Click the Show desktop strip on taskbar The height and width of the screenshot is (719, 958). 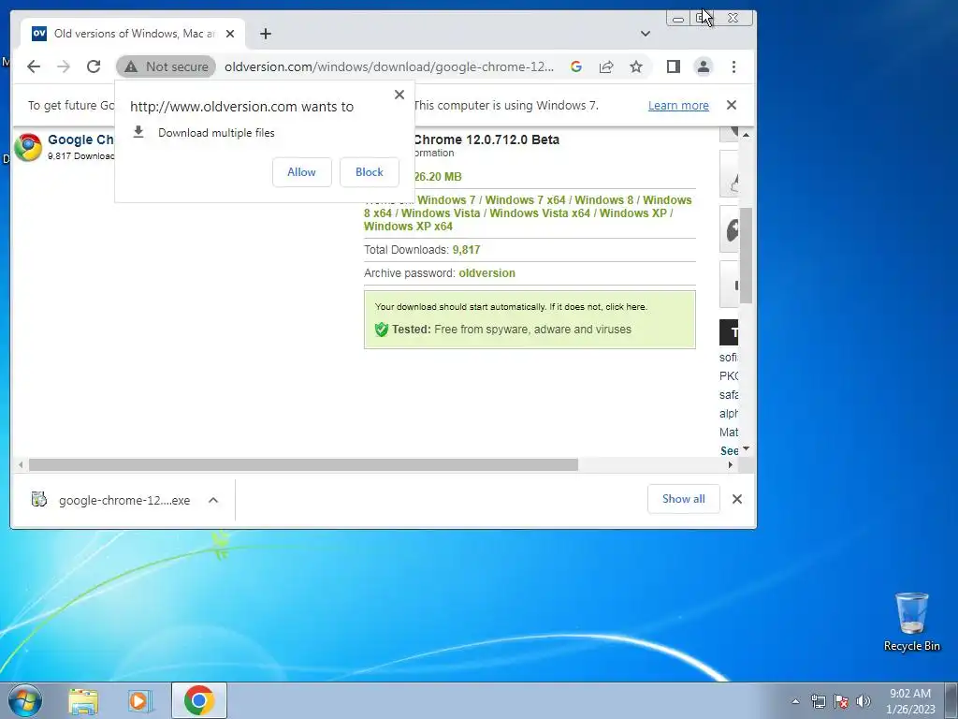coord(951,700)
